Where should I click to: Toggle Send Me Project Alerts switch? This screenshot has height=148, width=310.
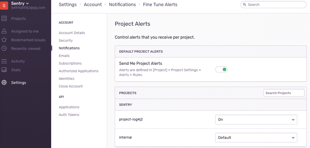pos(221,70)
